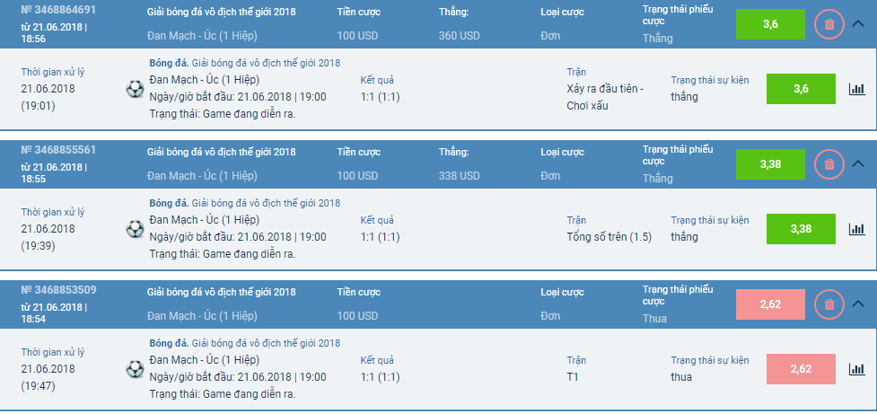Viewport: 877px width, 414px height.
Task: Collapse bet slip № 3468855561 details
Action: [857, 164]
